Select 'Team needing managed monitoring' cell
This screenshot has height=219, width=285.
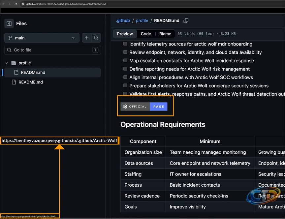210,152
